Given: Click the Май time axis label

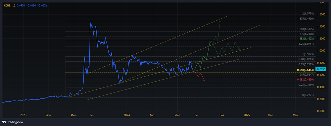Looking at the screenshot, I should click(296, 115).
